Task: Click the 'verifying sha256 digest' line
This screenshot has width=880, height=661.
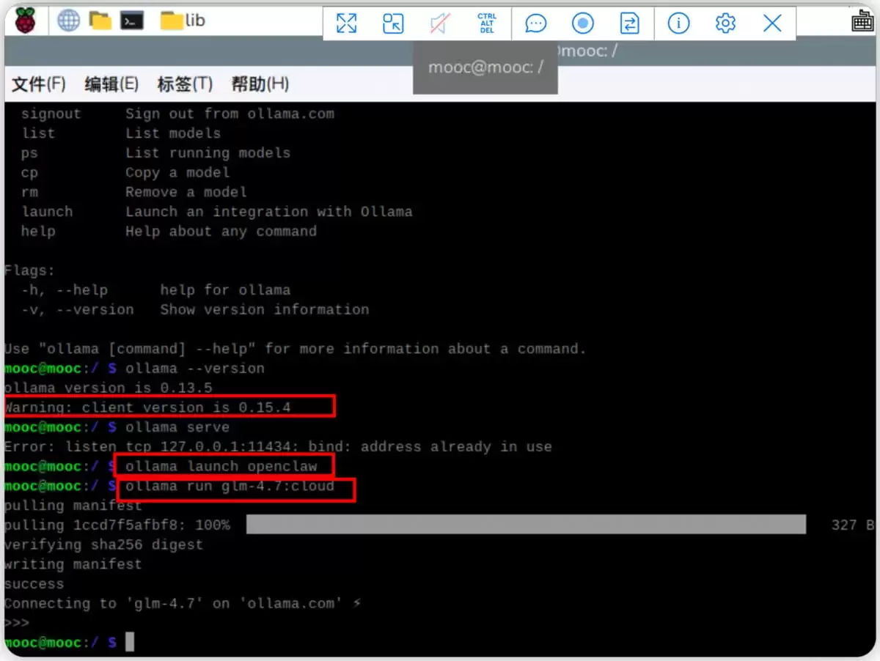Action: [x=103, y=544]
